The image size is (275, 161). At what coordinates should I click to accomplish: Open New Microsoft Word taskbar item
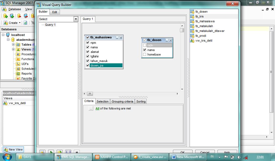(x=188, y=157)
